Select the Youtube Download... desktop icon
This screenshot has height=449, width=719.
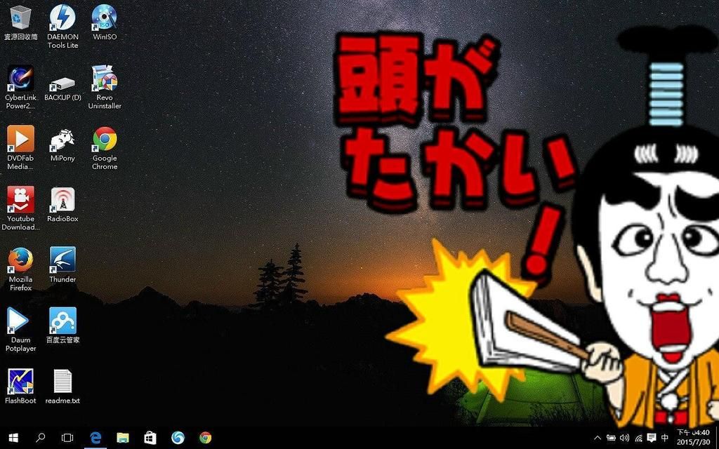(x=20, y=208)
